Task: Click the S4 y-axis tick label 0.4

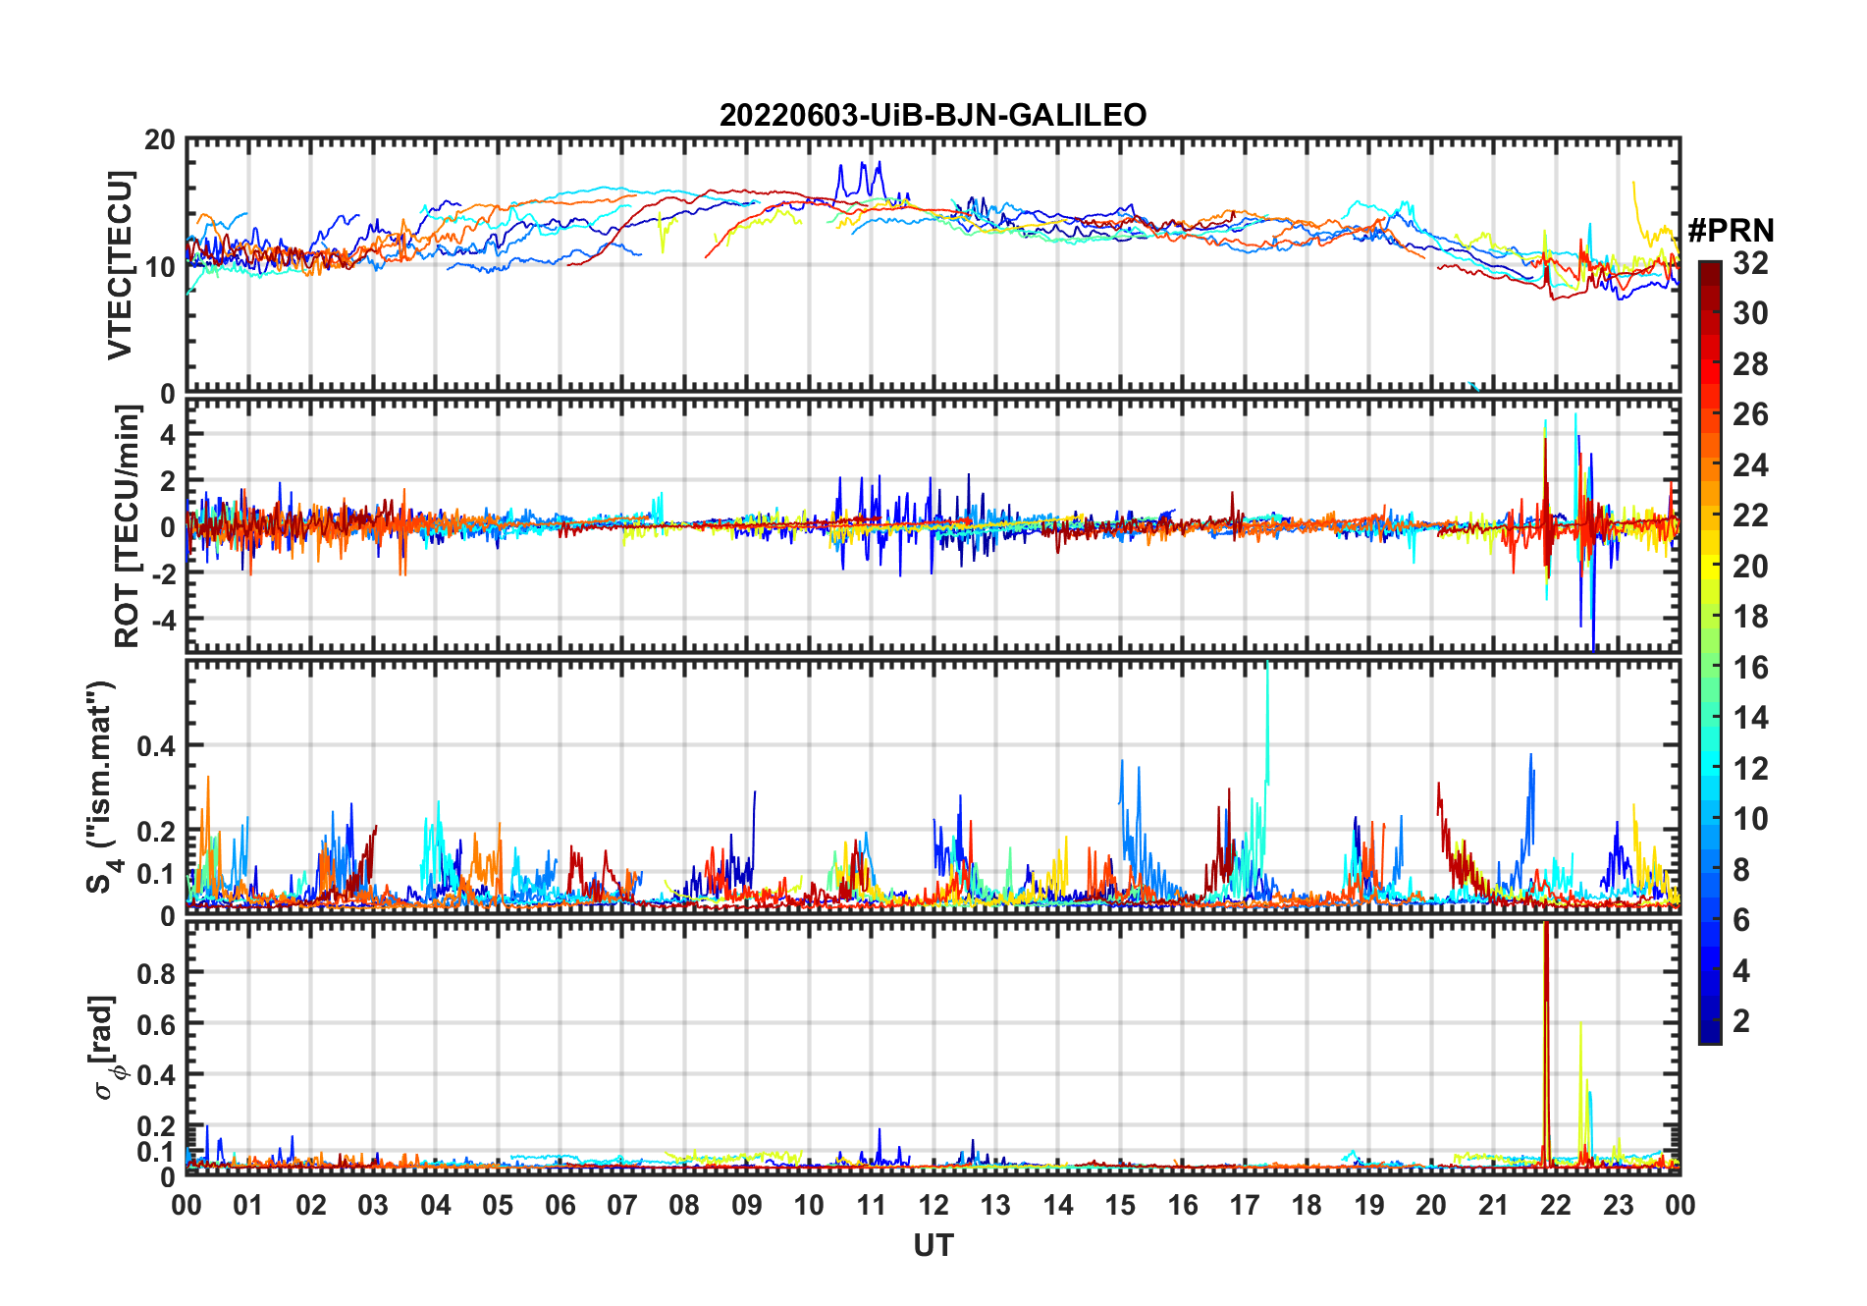Action: (157, 746)
